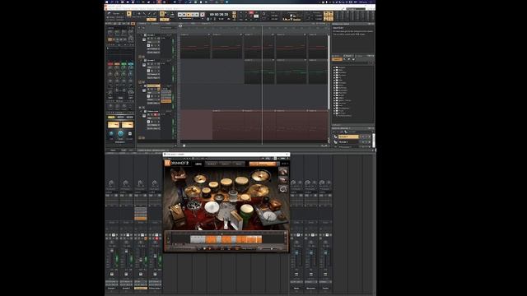Image resolution: width=527 pixels, height=296 pixels.
Task: Click the red EQ band button in ProChannel
Action: [110, 64]
